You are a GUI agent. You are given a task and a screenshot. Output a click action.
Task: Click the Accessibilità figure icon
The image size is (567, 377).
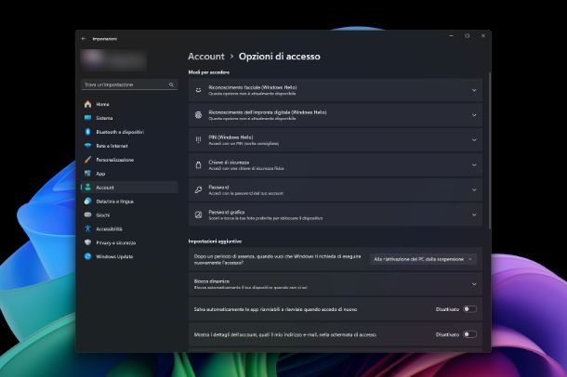[x=87, y=228]
